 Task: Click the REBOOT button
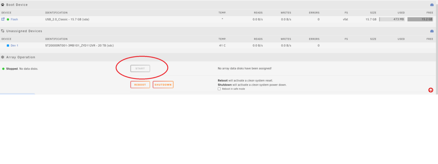140,85
